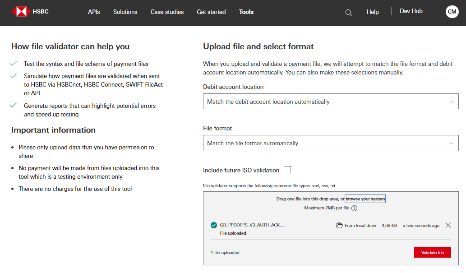Open the CM profile avatar

[452, 11]
